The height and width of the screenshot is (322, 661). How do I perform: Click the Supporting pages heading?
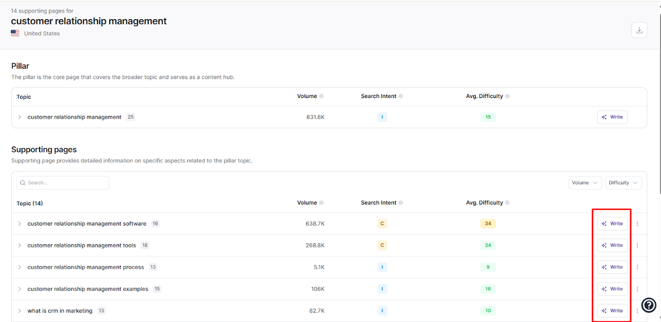pyautogui.click(x=44, y=150)
